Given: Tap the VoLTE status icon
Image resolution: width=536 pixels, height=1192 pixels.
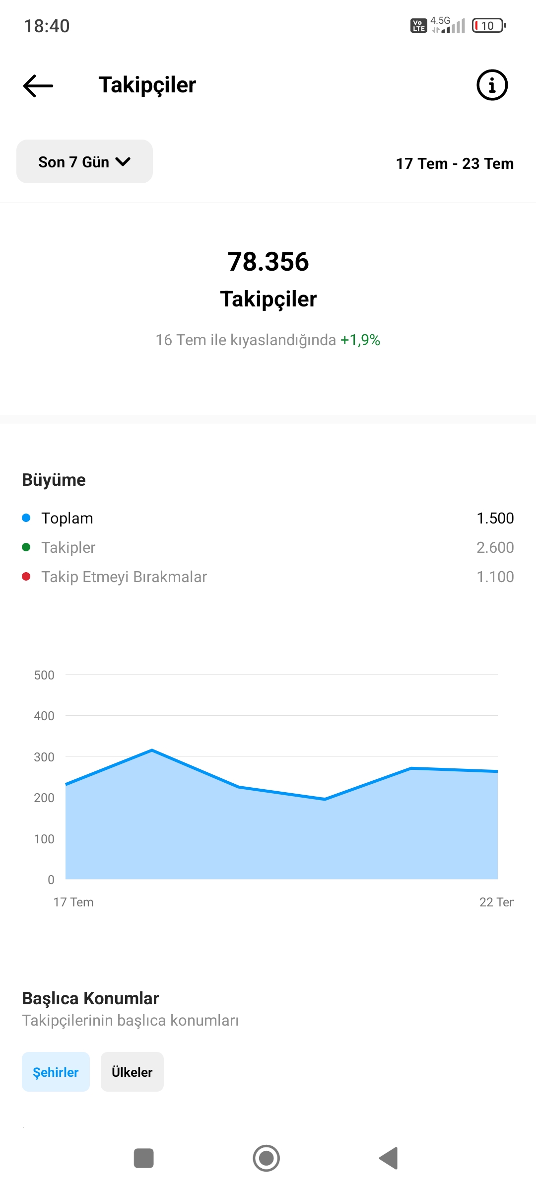Looking at the screenshot, I should (418, 25).
